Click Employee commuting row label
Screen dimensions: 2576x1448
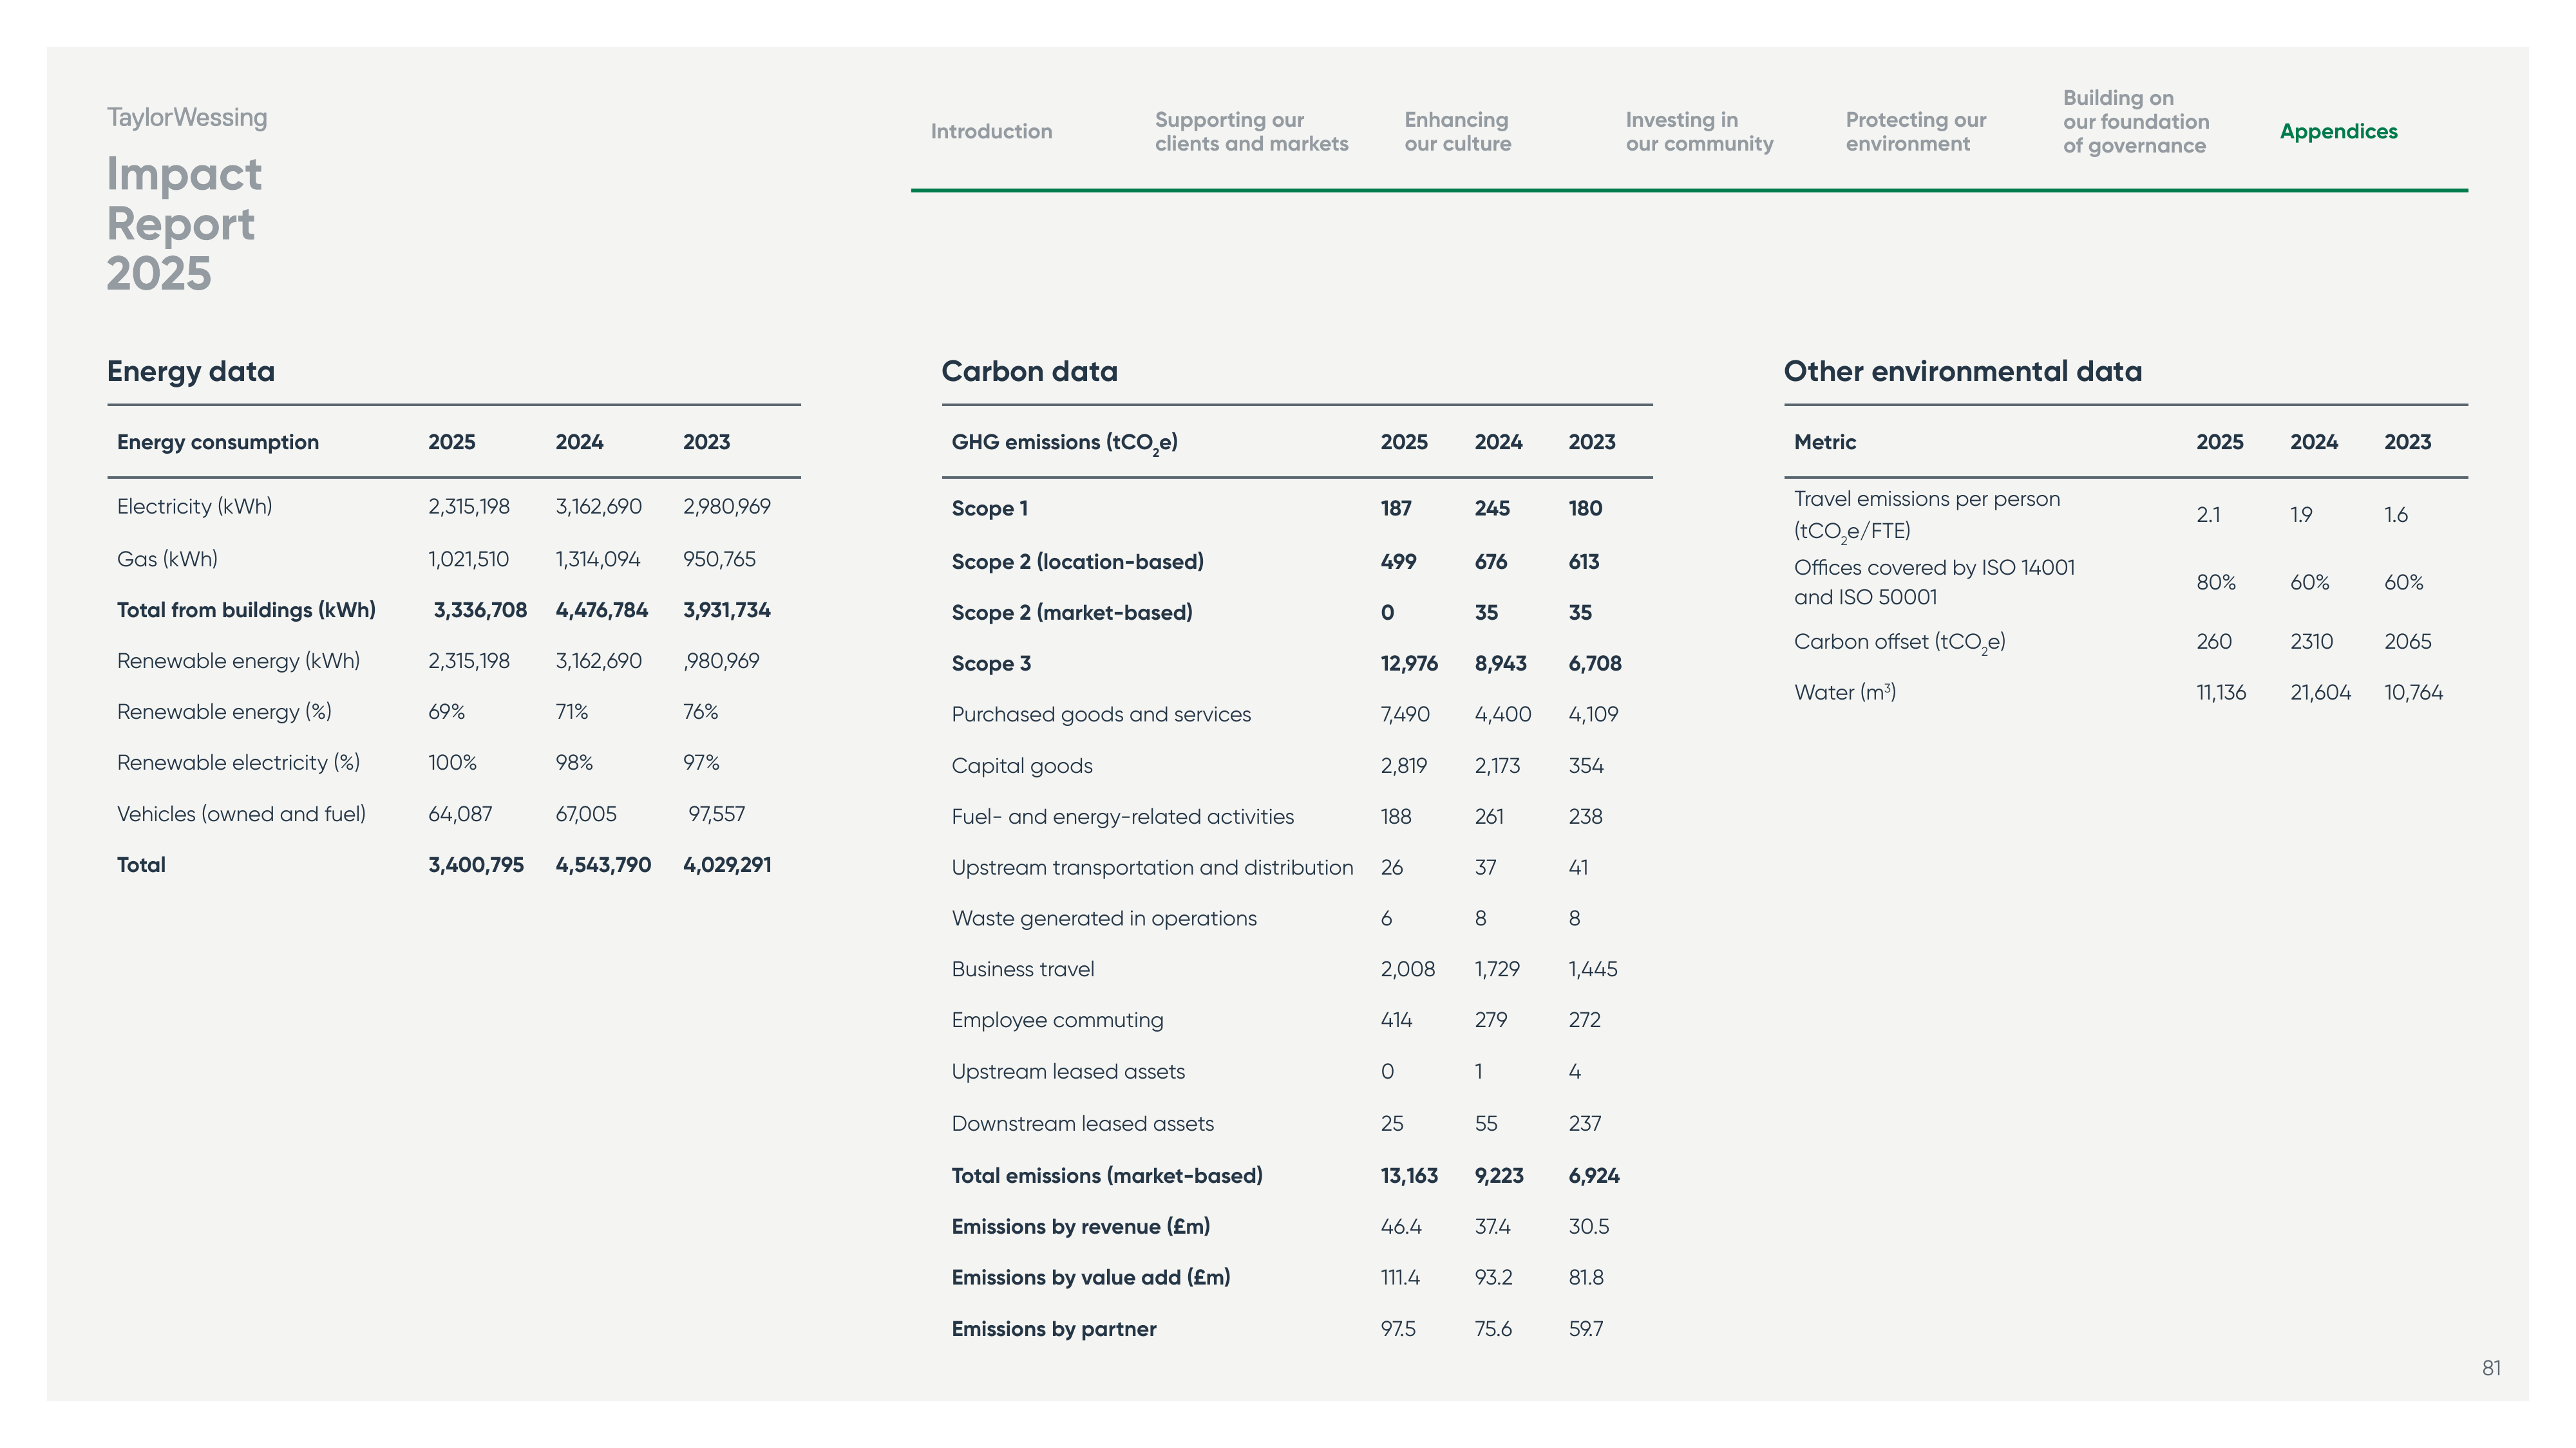tap(1057, 1020)
